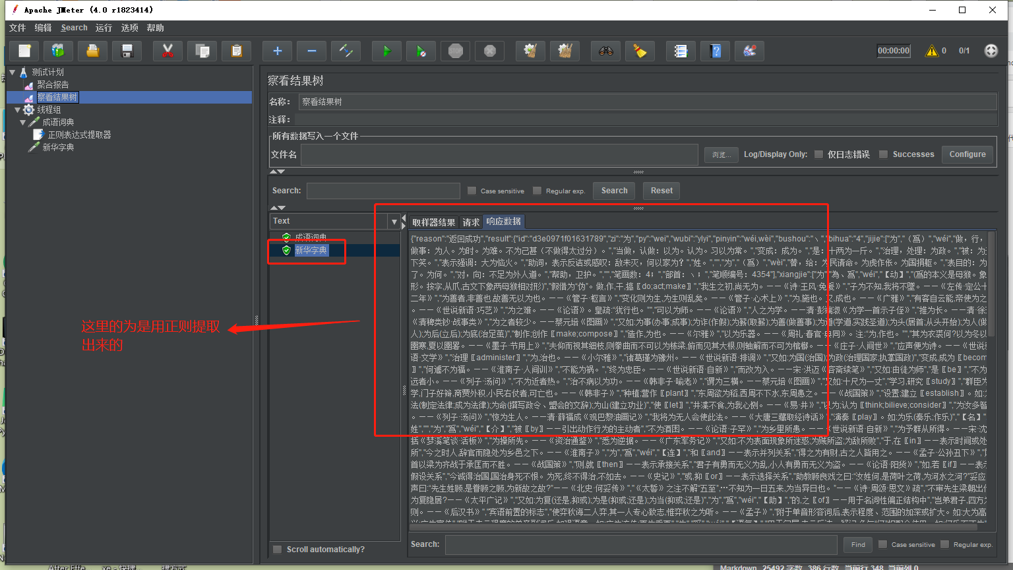The image size is (1013, 570).
Task: Click the last toolbar icon after Help
Action: click(x=750, y=51)
